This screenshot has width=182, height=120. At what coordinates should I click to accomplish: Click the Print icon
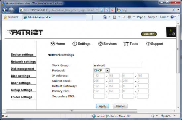click(129, 17)
